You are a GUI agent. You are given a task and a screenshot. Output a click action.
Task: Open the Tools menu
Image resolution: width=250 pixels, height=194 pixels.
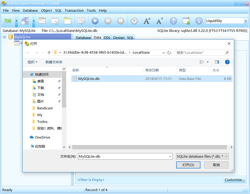pos(91,10)
